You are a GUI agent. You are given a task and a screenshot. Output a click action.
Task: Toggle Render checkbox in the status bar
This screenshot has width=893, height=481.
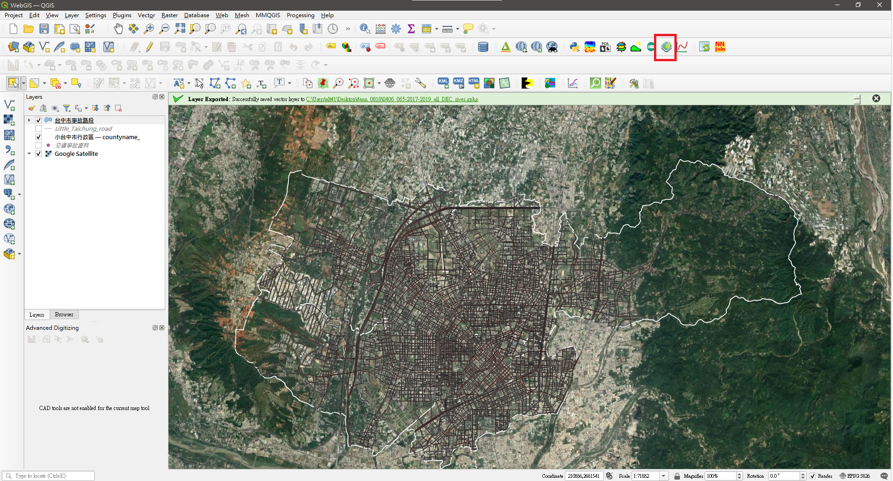(813, 476)
